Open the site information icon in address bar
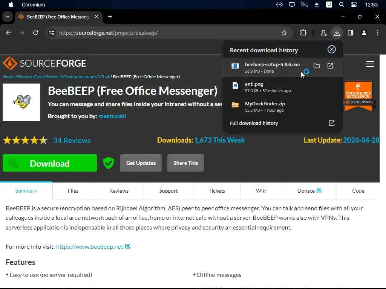This screenshot has height=289, width=386. point(51,33)
